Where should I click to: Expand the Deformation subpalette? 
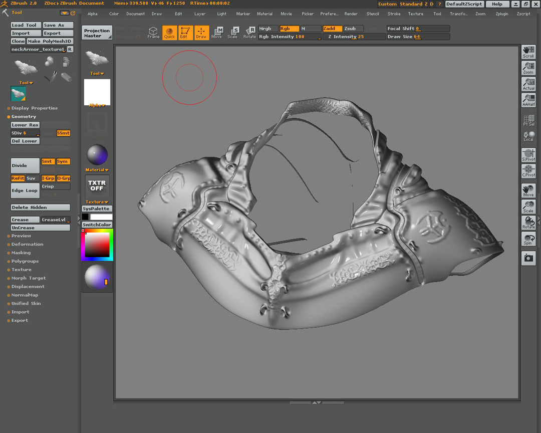click(27, 244)
